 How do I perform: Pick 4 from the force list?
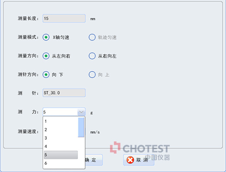[61, 147]
